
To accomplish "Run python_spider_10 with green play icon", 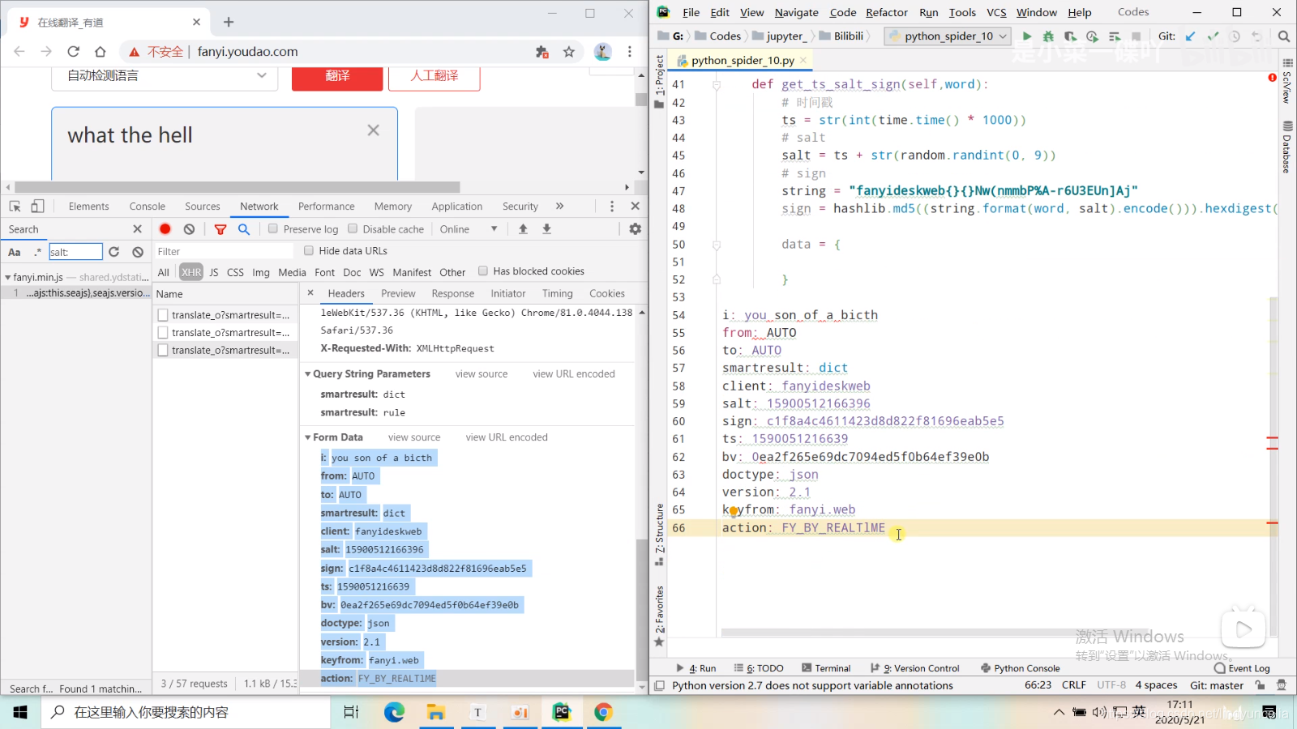I will 1027,36.
